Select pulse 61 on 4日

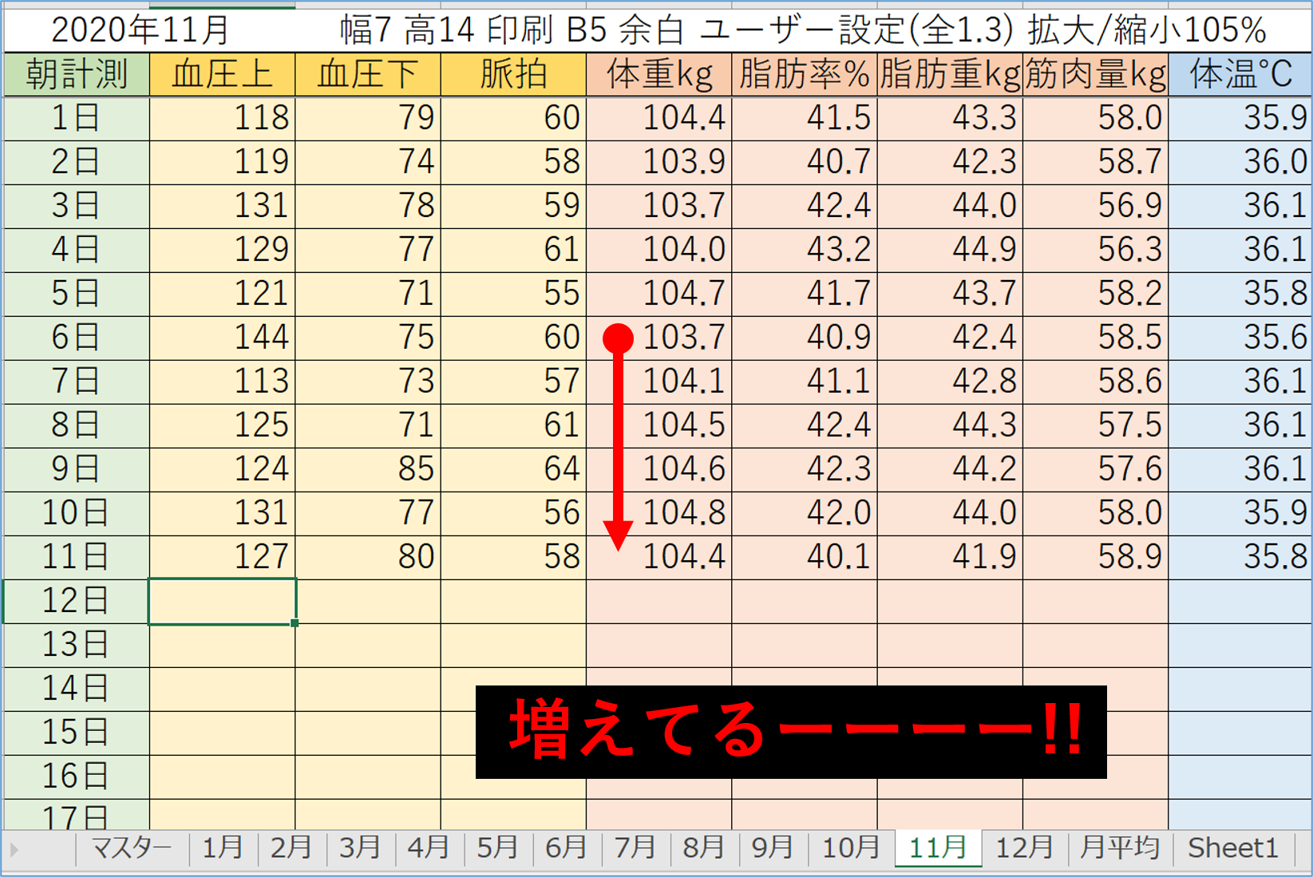click(x=513, y=250)
